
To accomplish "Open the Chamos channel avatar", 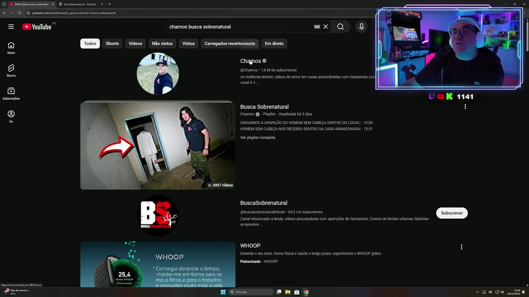I will [x=158, y=73].
